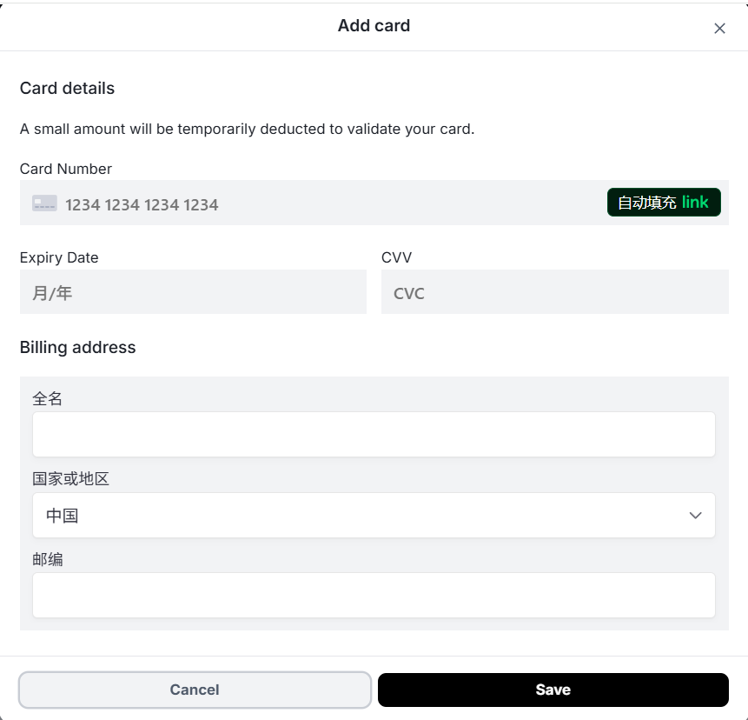Click the Save button
Viewport: 748px width, 720px height.
pos(553,689)
